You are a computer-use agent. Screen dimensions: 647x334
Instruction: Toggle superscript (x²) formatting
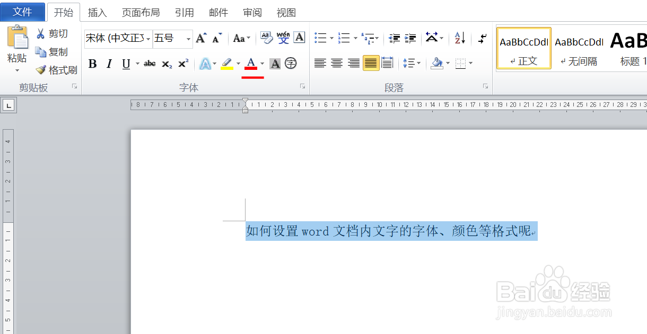(183, 64)
